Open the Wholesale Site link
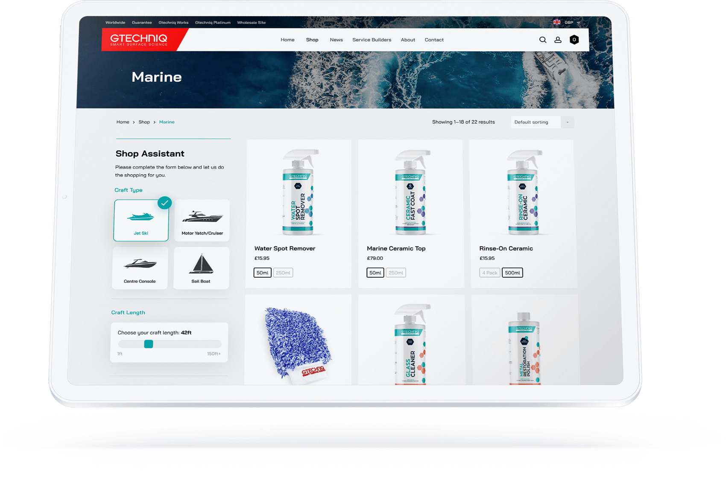 [x=251, y=22]
